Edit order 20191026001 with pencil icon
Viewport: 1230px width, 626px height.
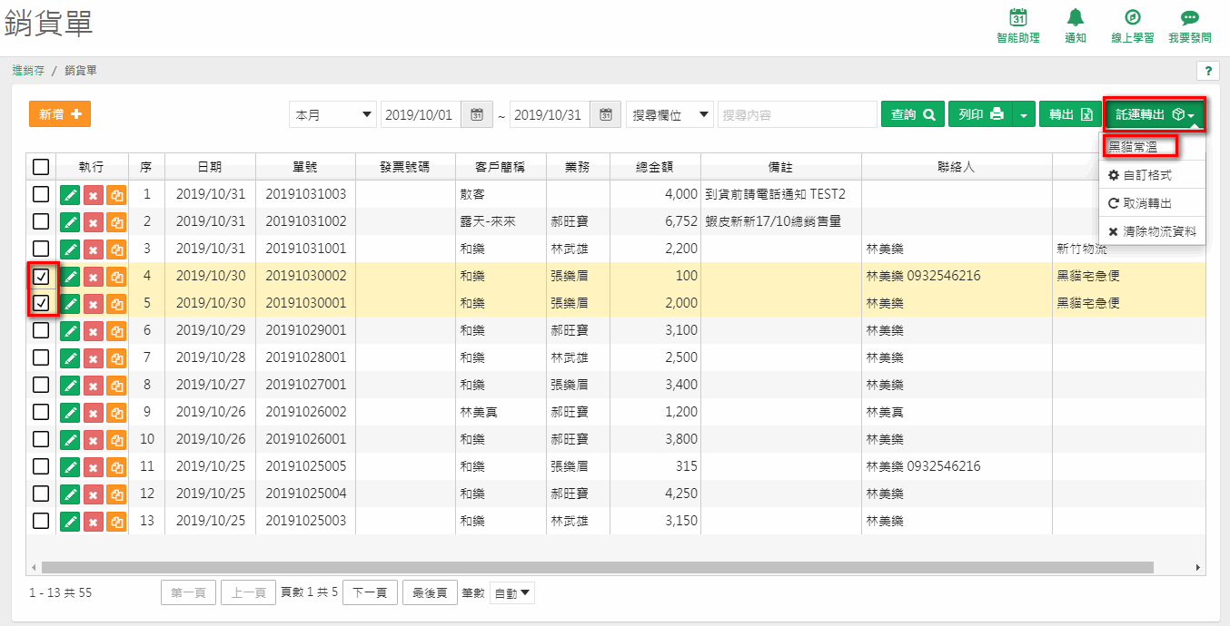[x=70, y=439]
